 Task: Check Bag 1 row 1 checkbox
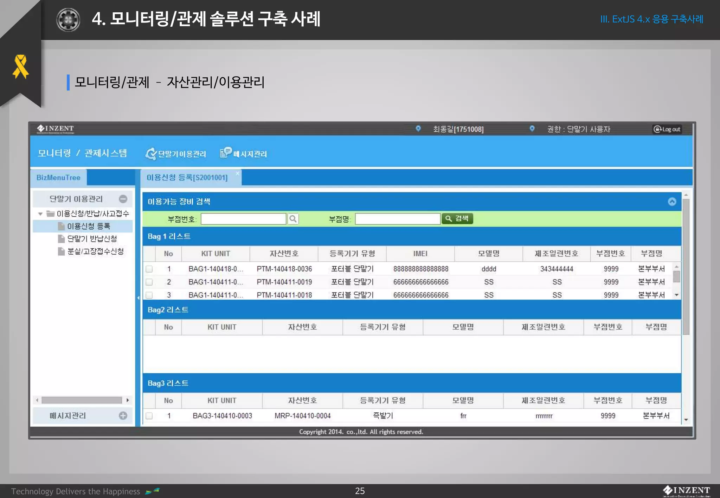click(x=149, y=269)
